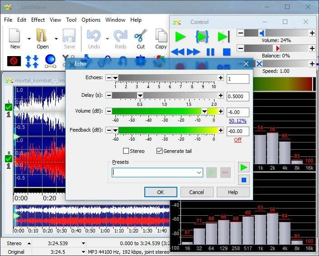Toggle the left channel green checkbox
Viewport: 319px width, 256px height.
[9, 107]
